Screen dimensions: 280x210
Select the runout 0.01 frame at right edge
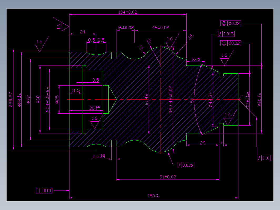[x=264, y=158]
